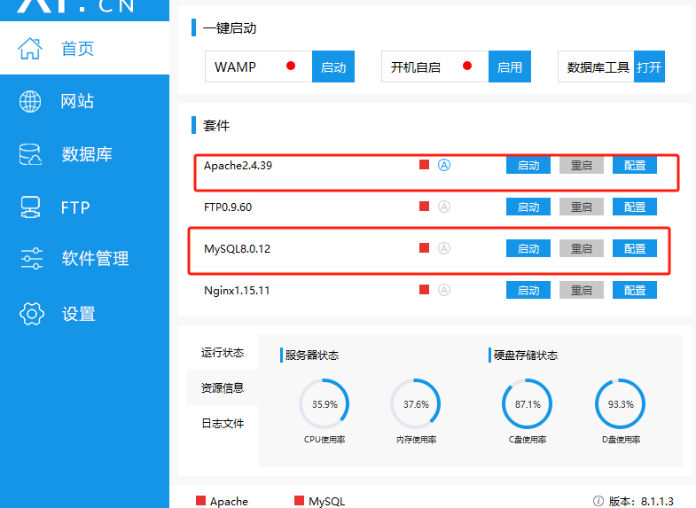696x508 pixels.
Task: Click the house icon beside 首页
Action: 30,49
